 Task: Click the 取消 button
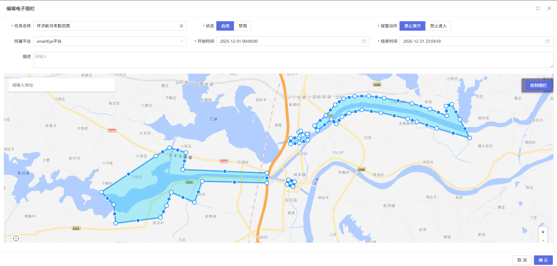522,260
